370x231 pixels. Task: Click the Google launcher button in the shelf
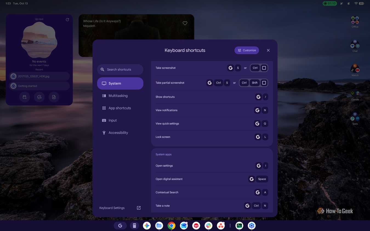[x=120, y=226]
